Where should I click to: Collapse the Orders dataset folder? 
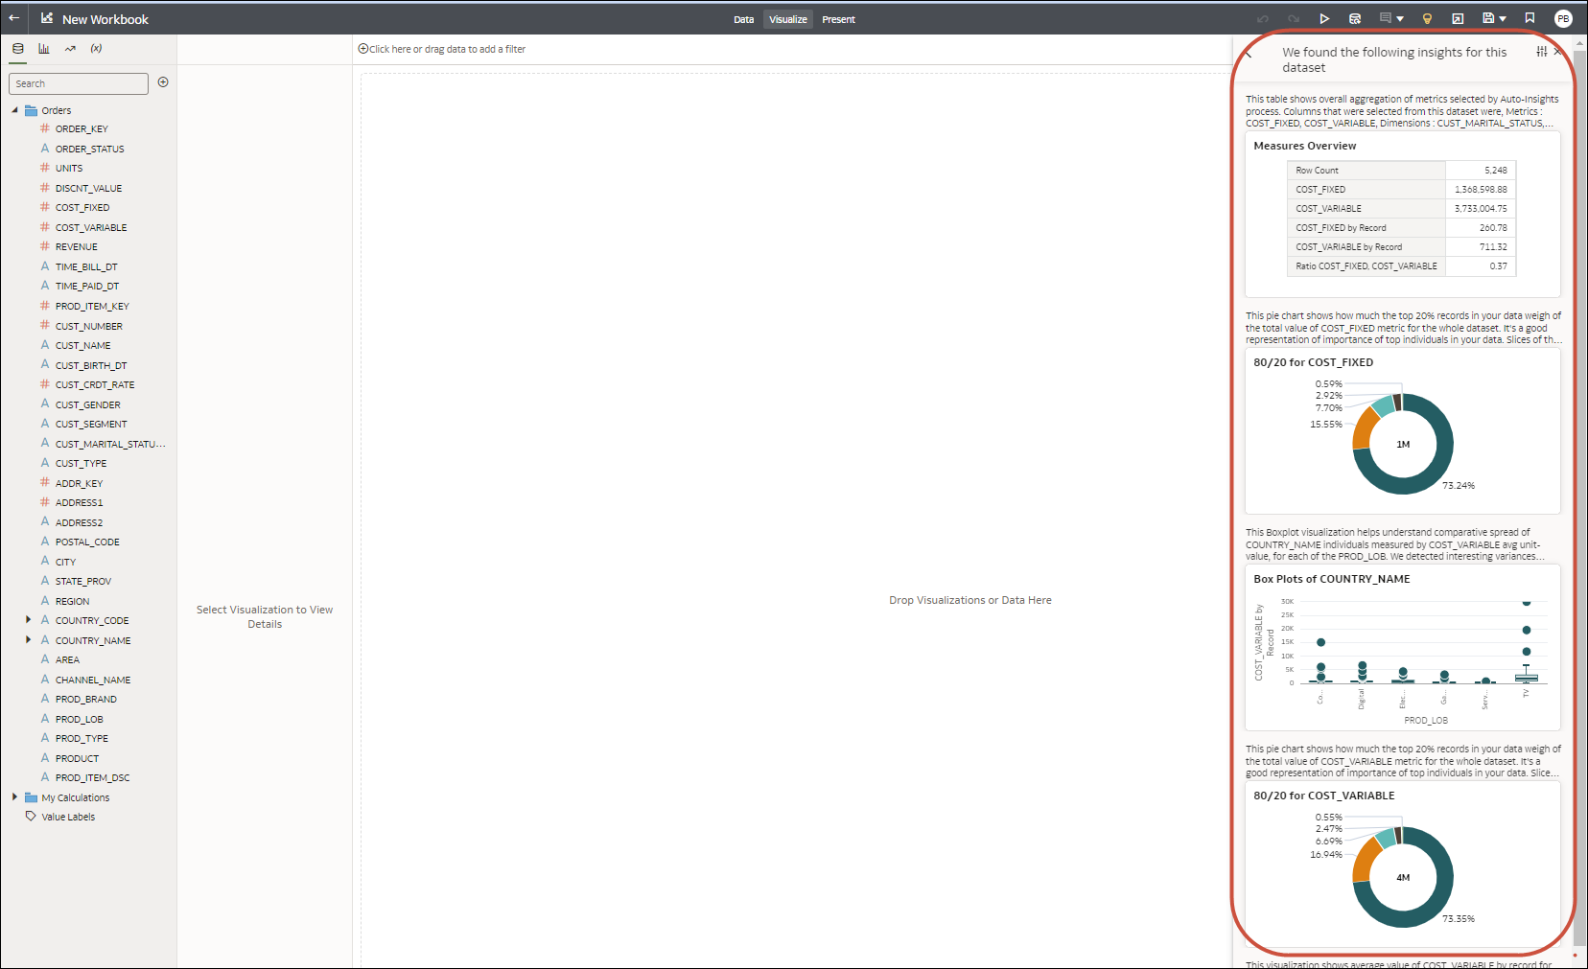15,110
